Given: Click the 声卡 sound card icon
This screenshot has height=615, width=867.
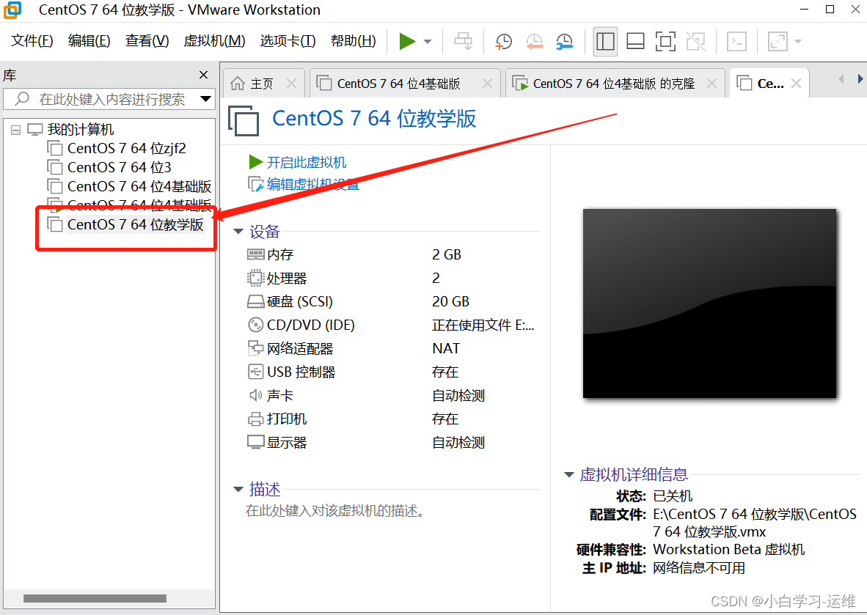Looking at the screenshot, I should [x=255, y=395].
